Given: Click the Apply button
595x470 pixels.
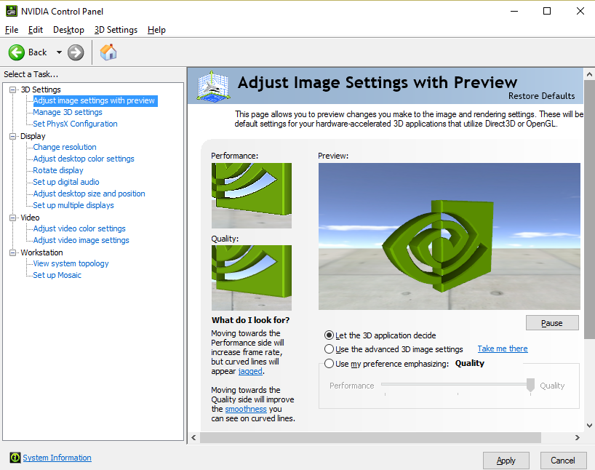Looking at the screenshot, I should [x=506, y=461].
